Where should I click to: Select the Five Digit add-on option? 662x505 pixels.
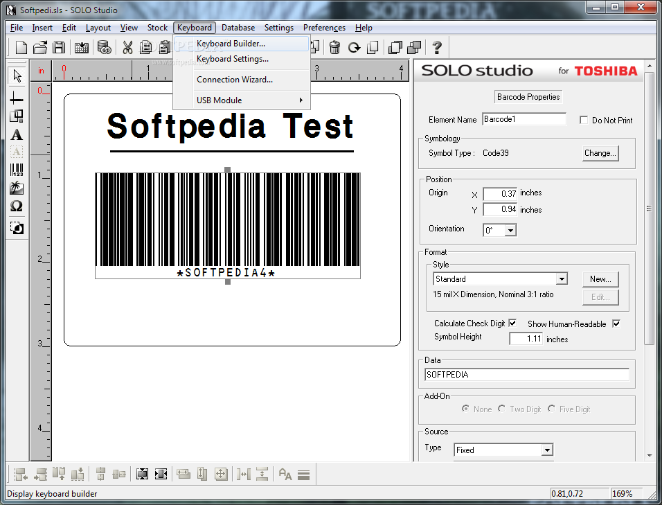click(551, 409)
